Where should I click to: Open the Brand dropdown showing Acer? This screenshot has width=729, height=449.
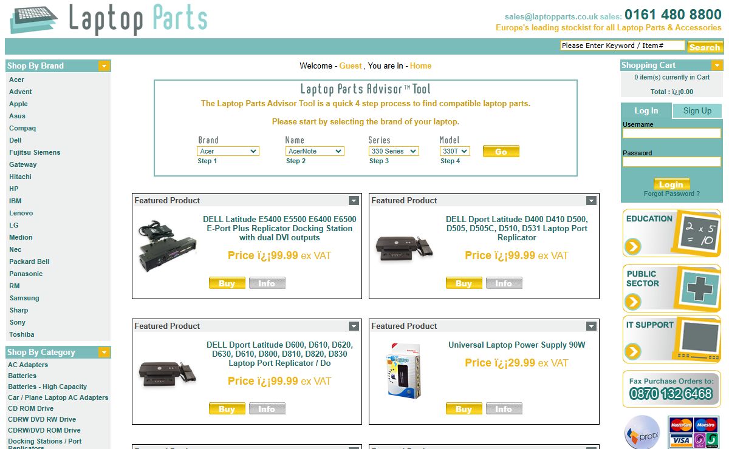[228, 151]
